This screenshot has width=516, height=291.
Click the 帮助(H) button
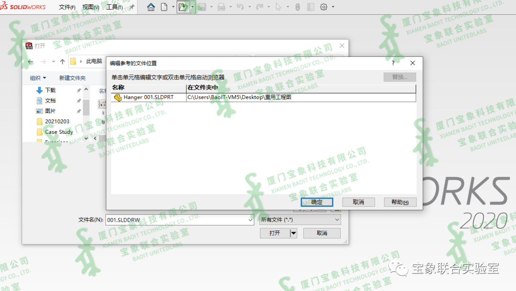click(400, 202)
